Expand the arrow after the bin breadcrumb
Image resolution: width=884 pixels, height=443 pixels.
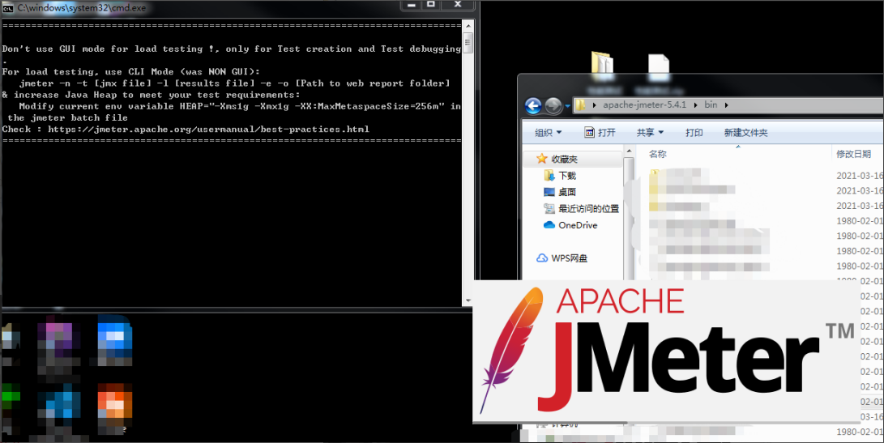coord(726,104)
